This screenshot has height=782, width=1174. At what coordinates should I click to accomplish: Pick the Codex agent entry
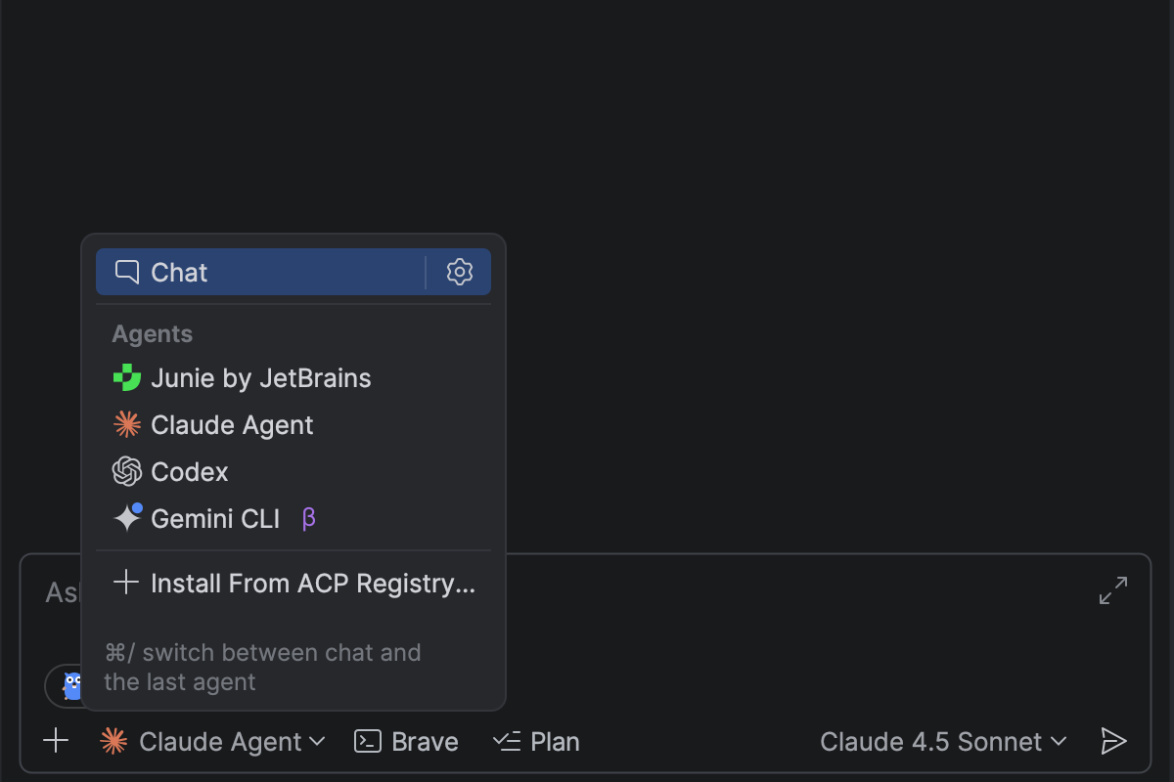point(190,472)
